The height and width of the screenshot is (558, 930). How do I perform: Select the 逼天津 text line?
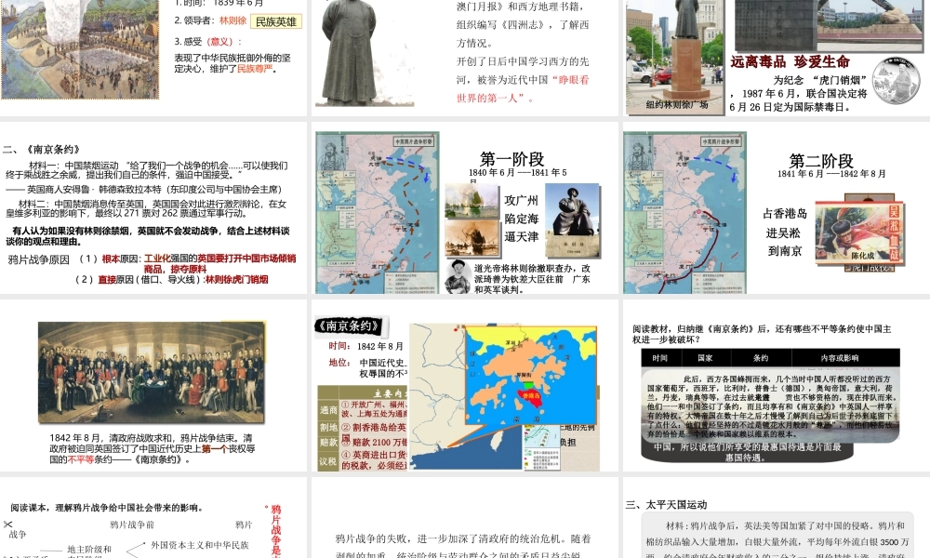point(522,236)
